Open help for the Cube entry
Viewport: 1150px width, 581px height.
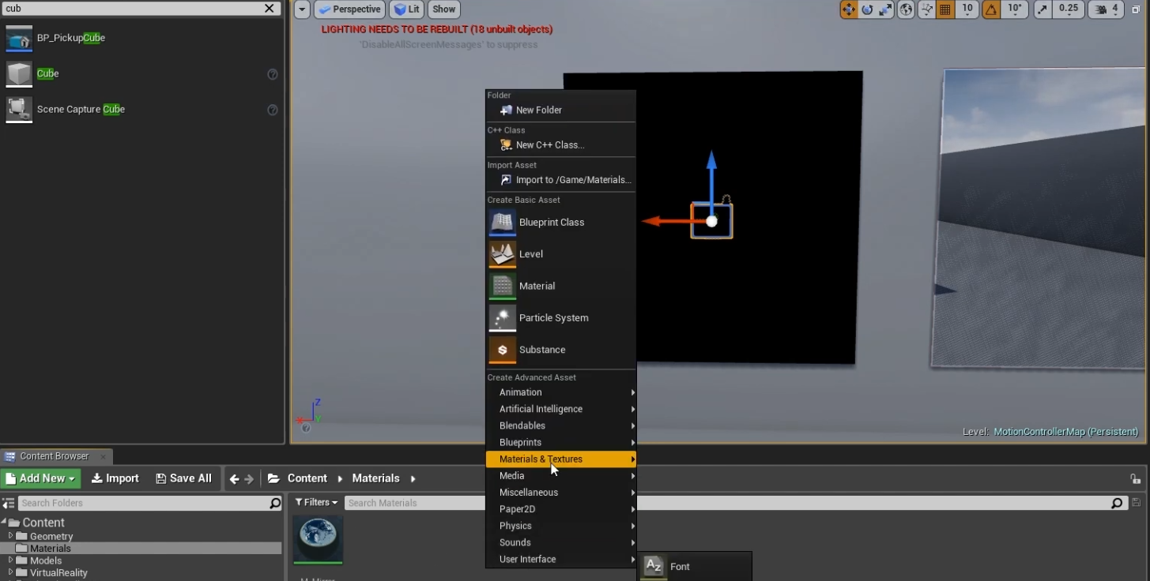[x=273, y=74]
